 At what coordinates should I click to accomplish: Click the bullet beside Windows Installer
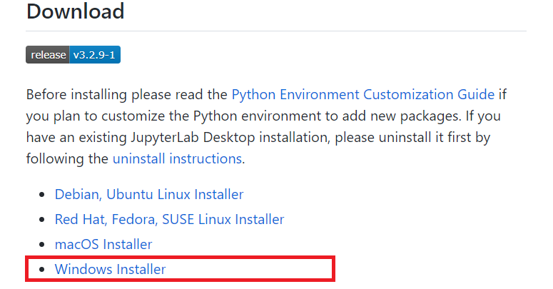(42, 270)
